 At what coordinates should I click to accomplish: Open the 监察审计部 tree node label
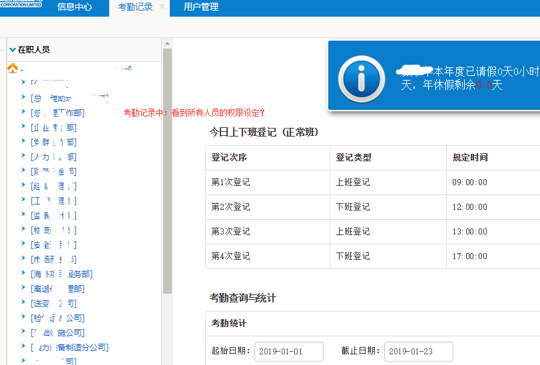(x=53, y=215)
